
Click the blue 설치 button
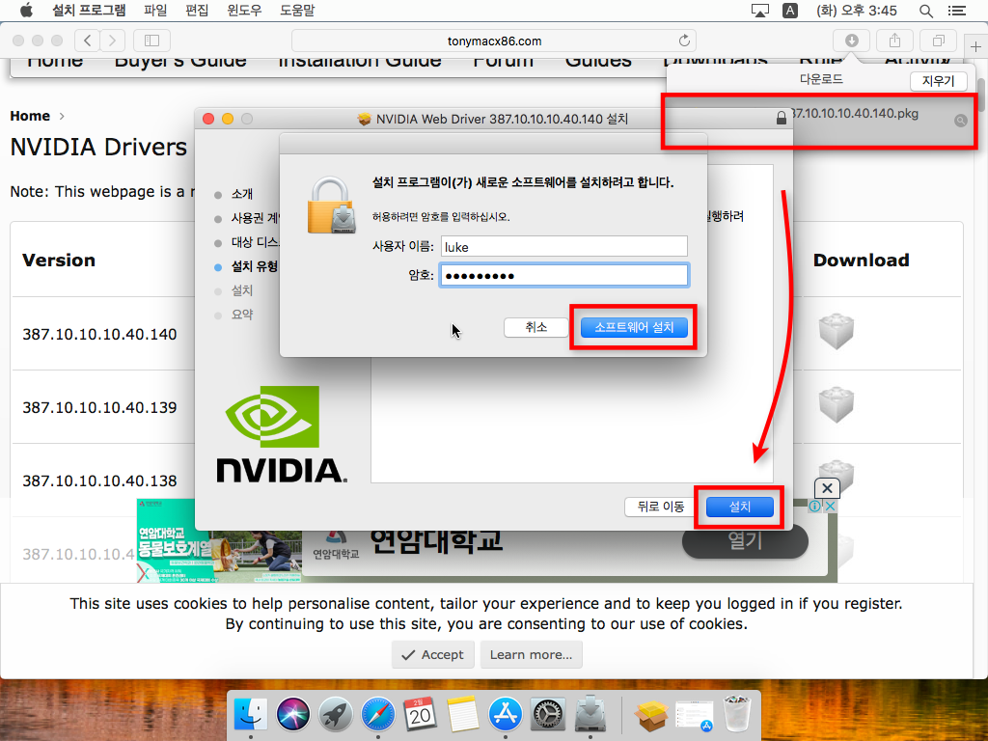[x=740, y=507]
